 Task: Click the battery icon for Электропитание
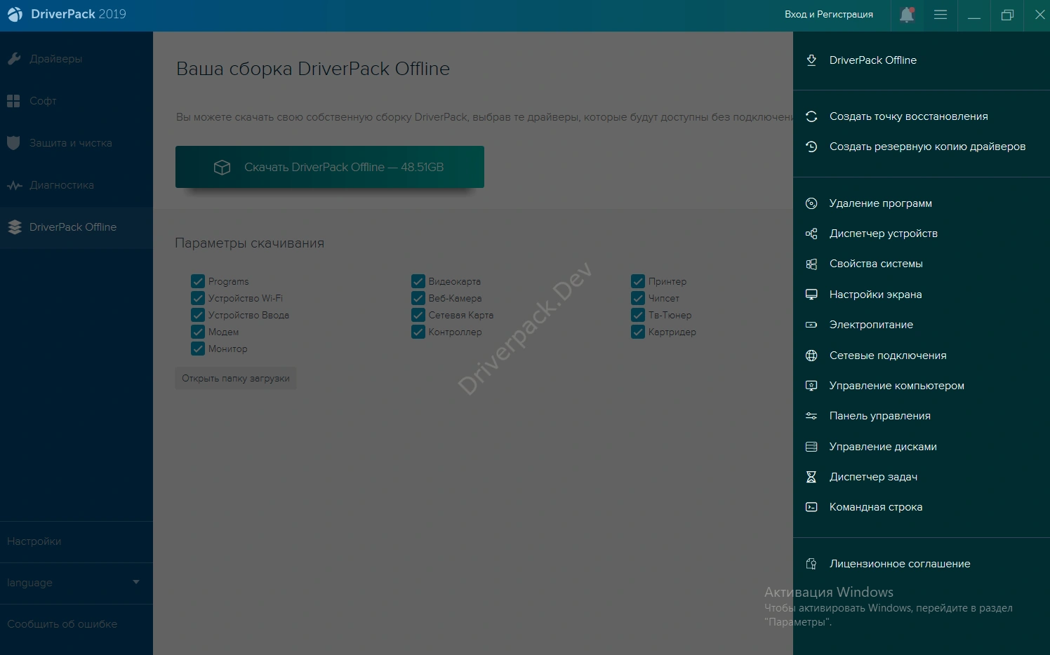(811, 325)
